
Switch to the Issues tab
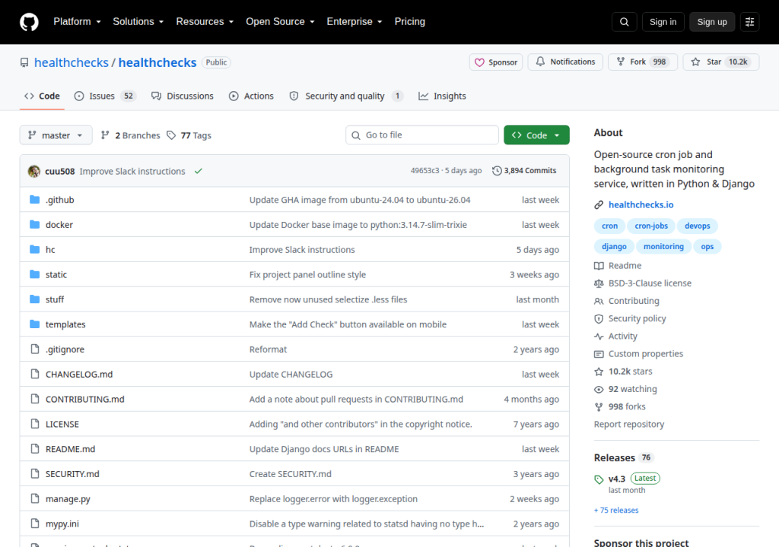[105, 96]
